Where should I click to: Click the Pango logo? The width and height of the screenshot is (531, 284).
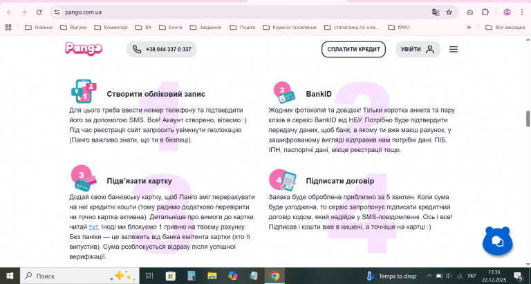[84, 49]
